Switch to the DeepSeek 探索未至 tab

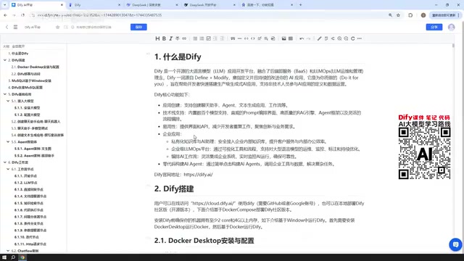(x=152, y=5)
